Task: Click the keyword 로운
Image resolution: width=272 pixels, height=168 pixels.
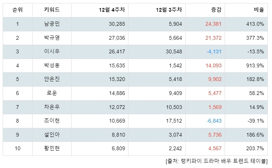Action: [52, 93]
